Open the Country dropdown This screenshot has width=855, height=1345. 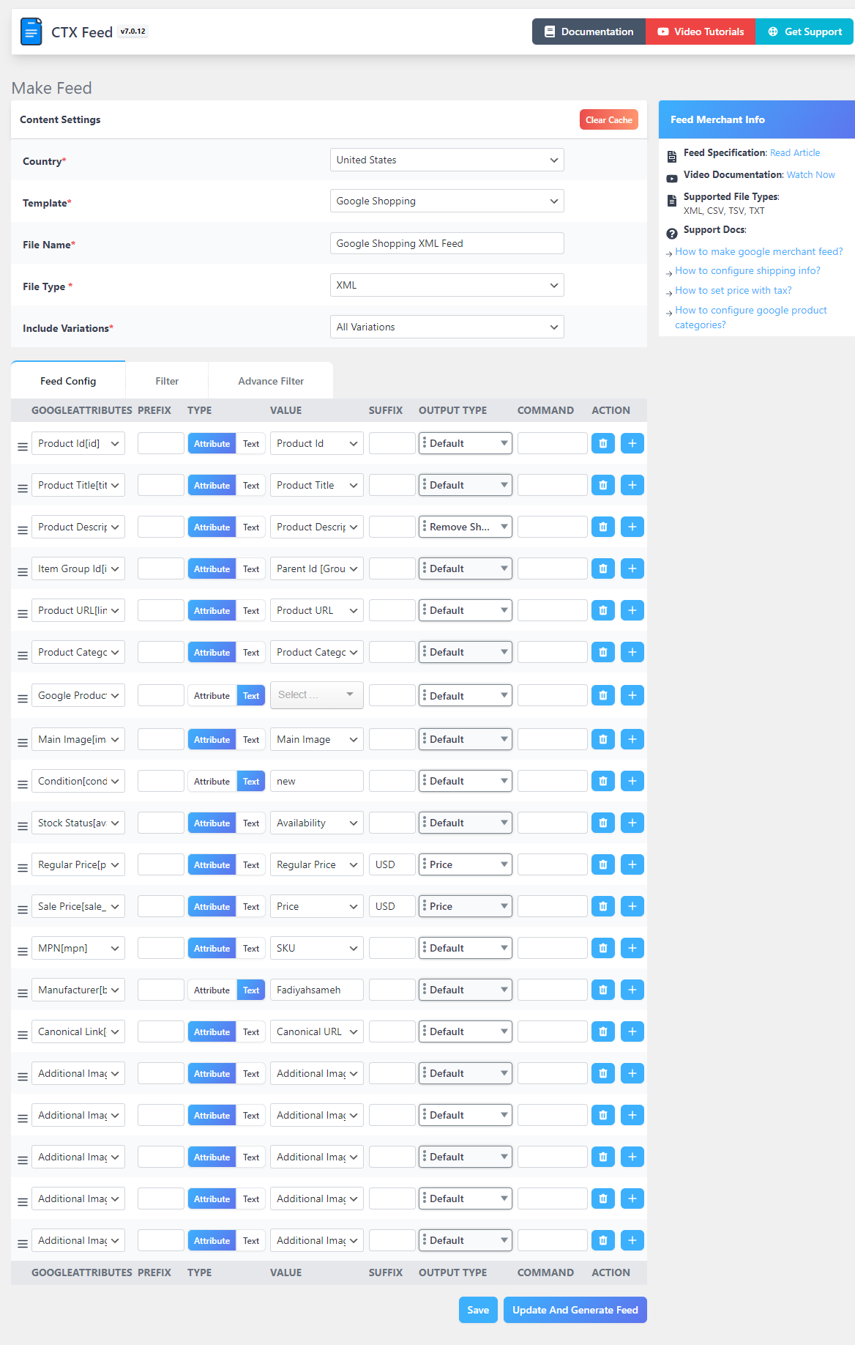(x=447, y=160)
